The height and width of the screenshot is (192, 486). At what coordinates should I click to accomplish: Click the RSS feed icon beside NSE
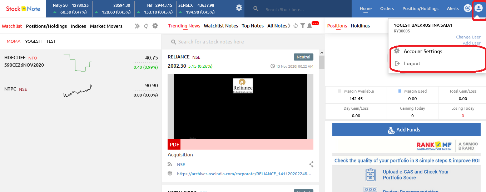click(x=170, y=164)
